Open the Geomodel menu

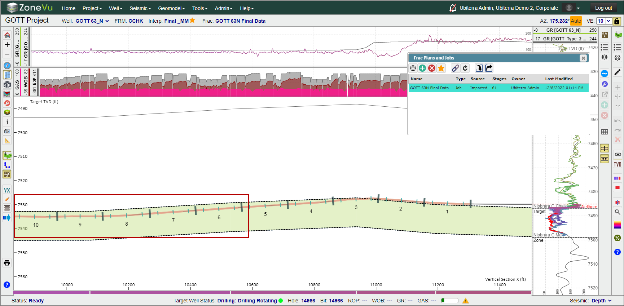171,8
